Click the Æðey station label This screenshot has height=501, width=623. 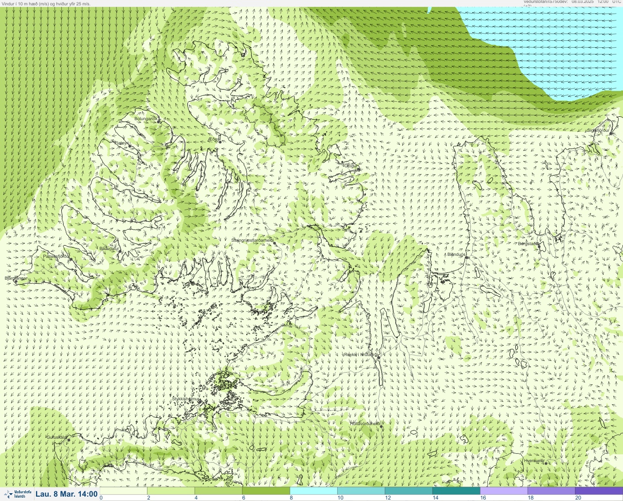[x=213, y=139]
